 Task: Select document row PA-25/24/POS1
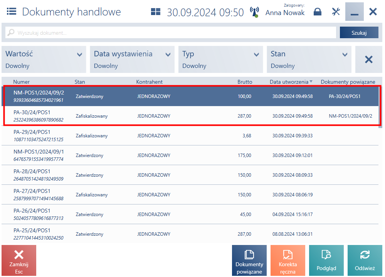[x=190, y=233]
